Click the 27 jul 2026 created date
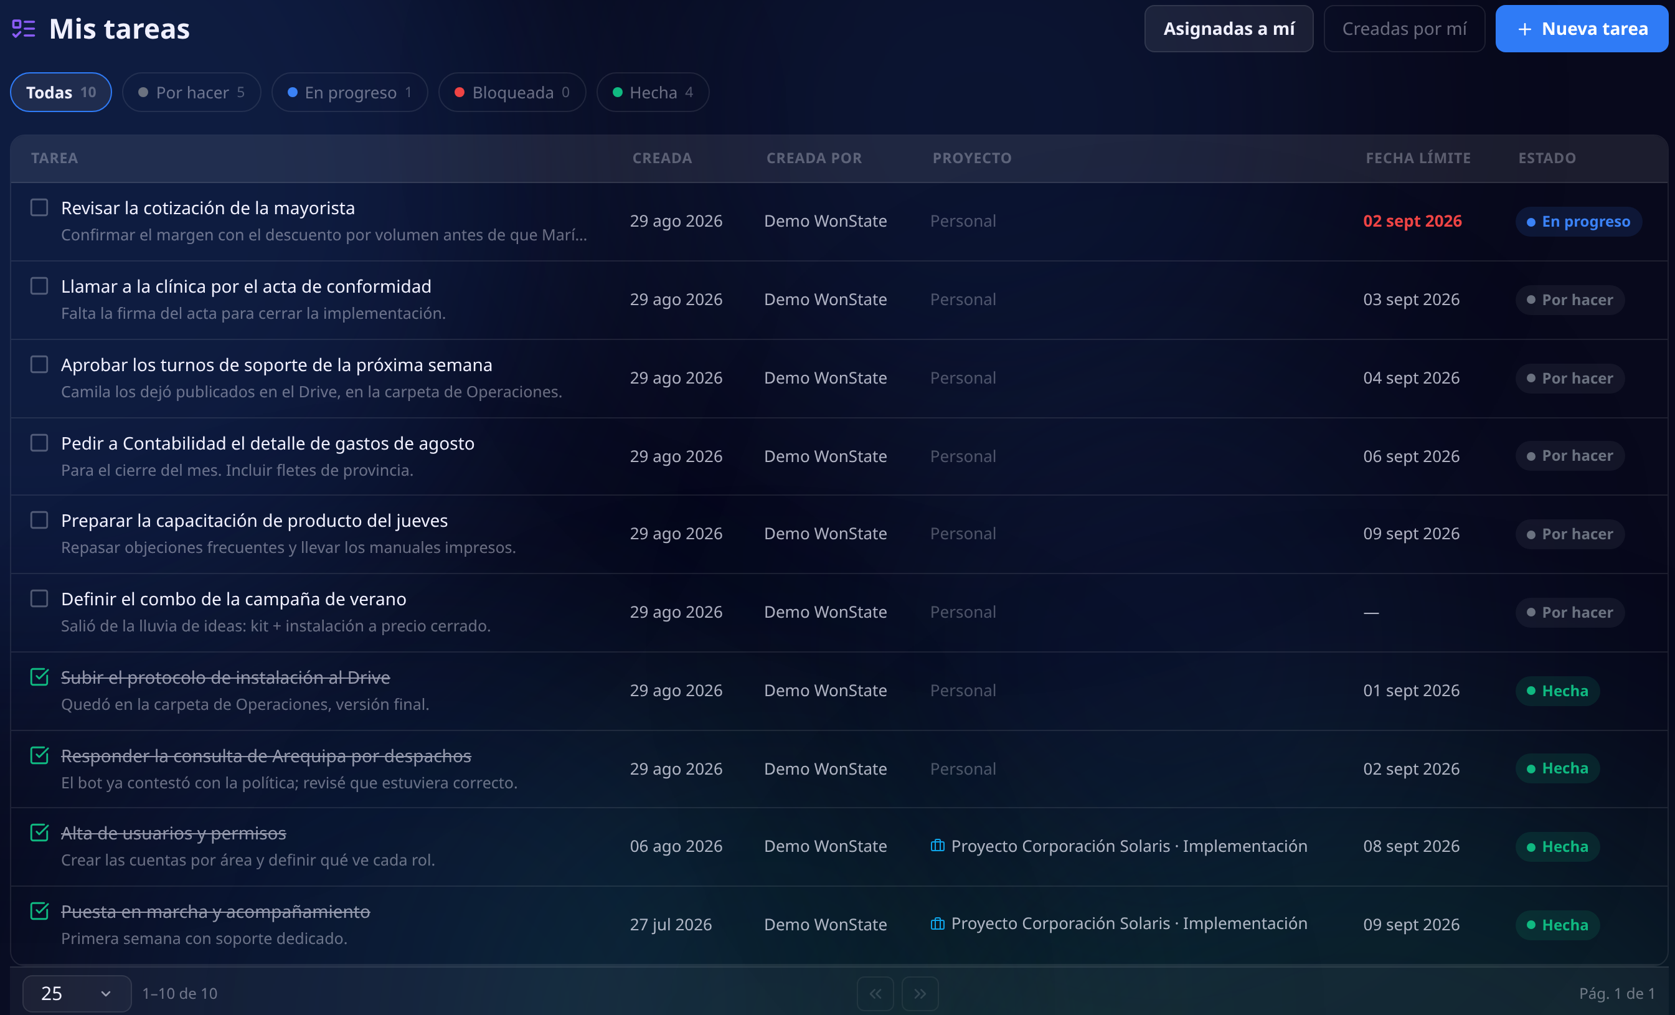This screenshot has width=1675, height=1015. point(670,925)
